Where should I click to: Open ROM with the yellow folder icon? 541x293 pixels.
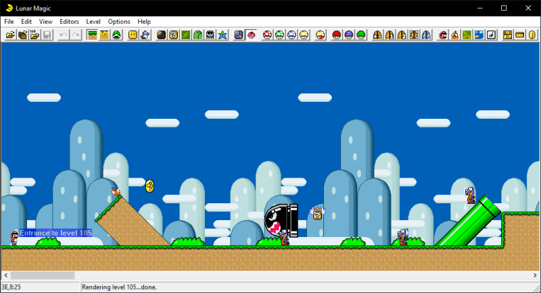click(x=10, y=35)
